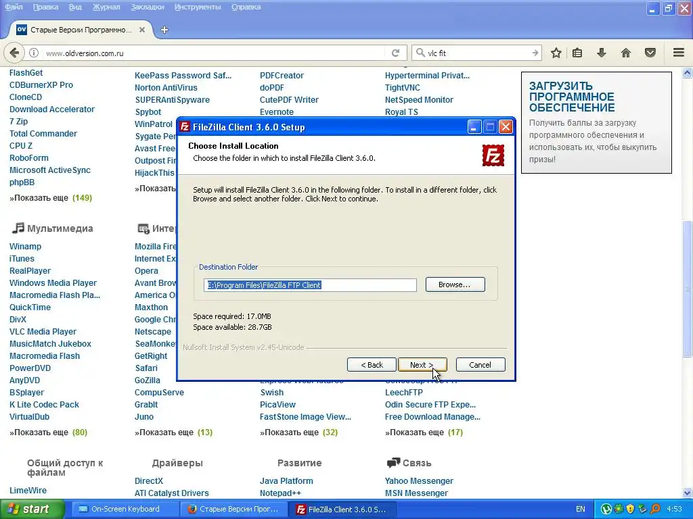This screenshot has height=519, width=693.
Task: Open the Инструменты menu
Action: pos(198,7)
